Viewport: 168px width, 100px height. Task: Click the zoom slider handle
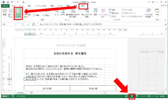pos(149,96)
